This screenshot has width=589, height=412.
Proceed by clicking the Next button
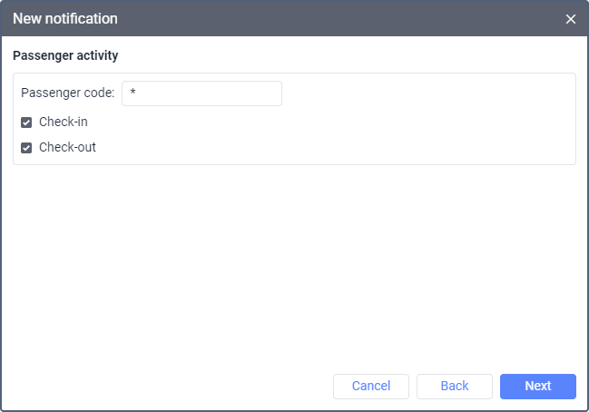tap(537, 386)
